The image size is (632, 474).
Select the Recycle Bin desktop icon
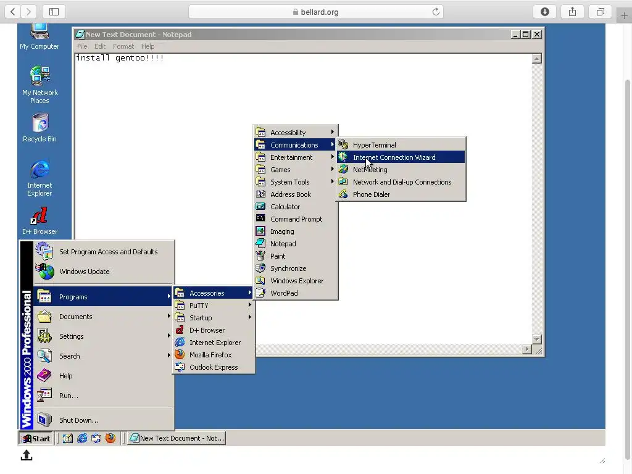tap(39, 128)
